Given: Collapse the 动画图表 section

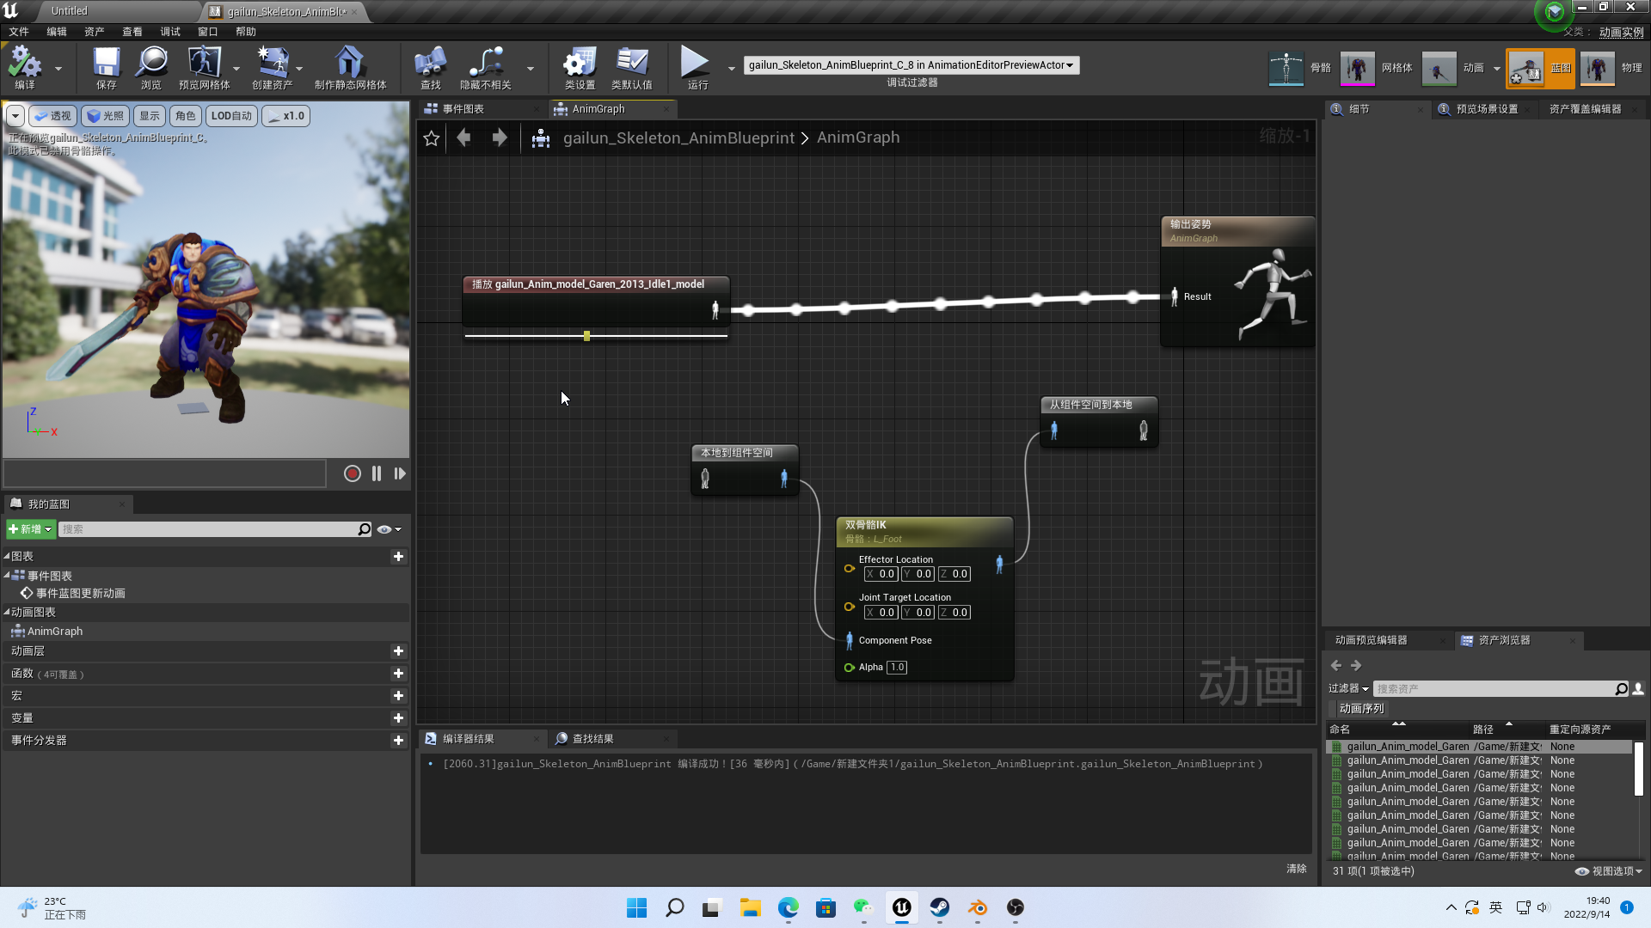Looking at the screenshot, I should click(x=7, y=613).
